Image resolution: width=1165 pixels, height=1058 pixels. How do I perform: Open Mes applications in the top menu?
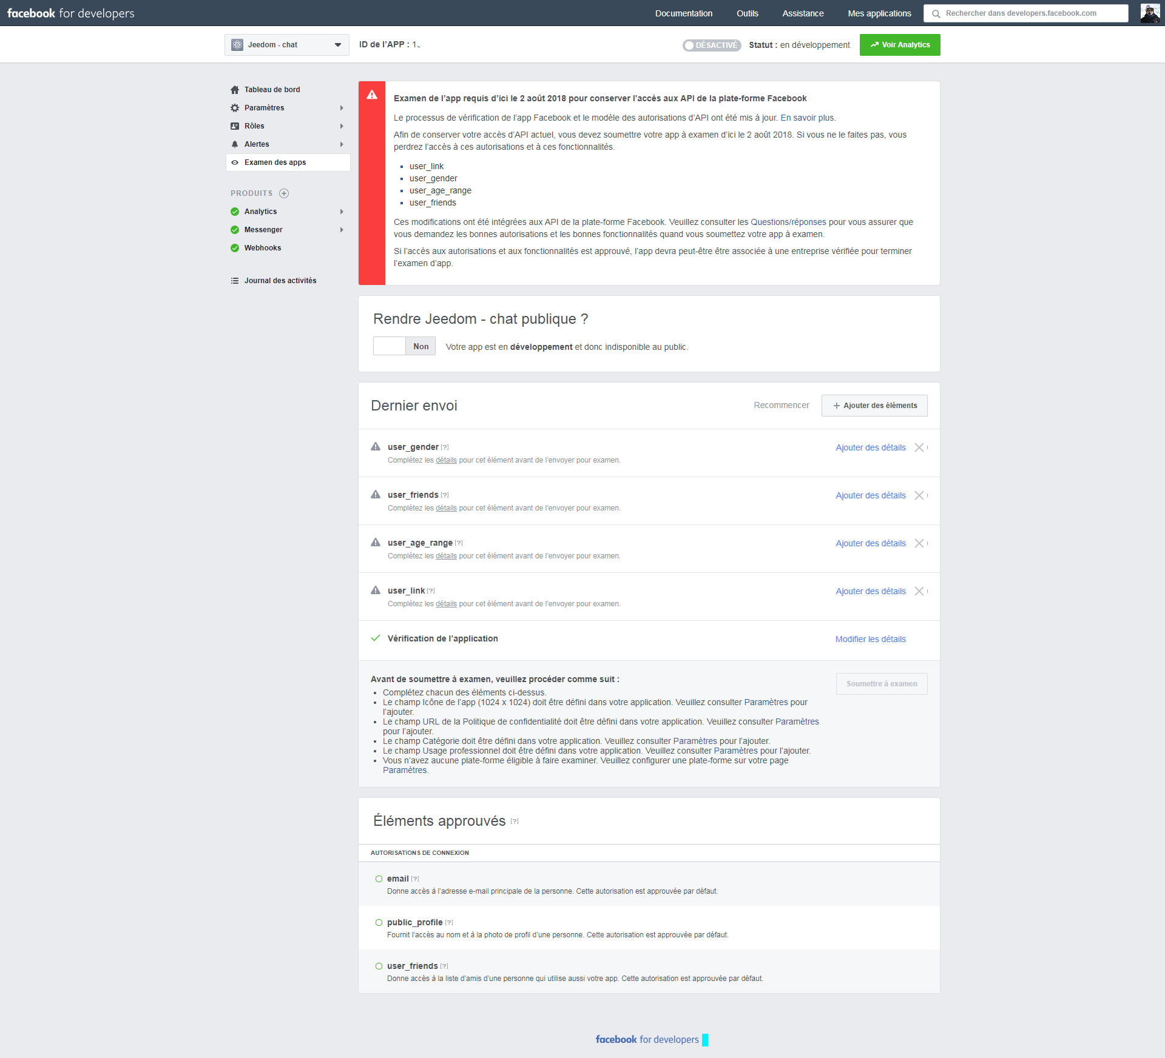[x=879, y=13]
